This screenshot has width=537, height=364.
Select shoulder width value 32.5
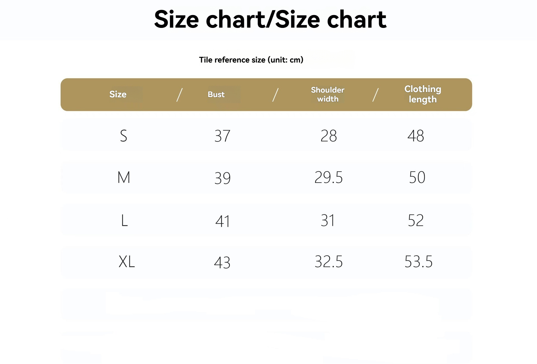click(x=329, y=262)
